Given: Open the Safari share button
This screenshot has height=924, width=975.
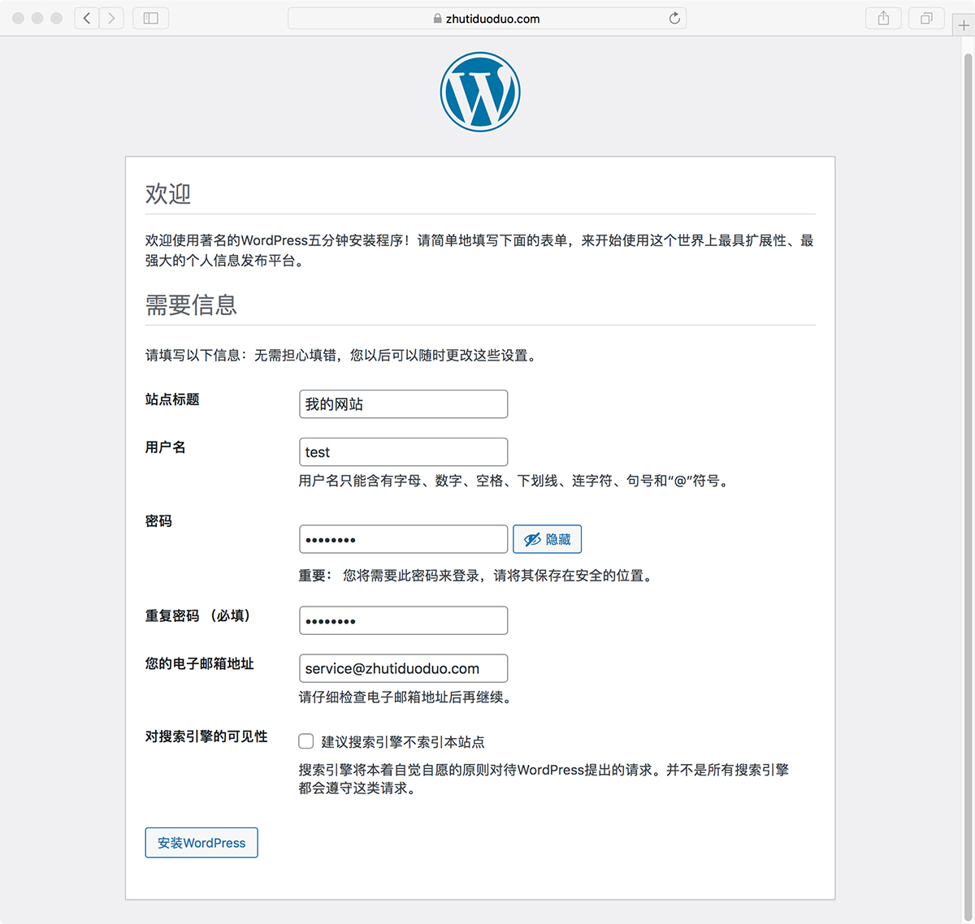Looking at the screenshot, I should click(x=883, y=18).
